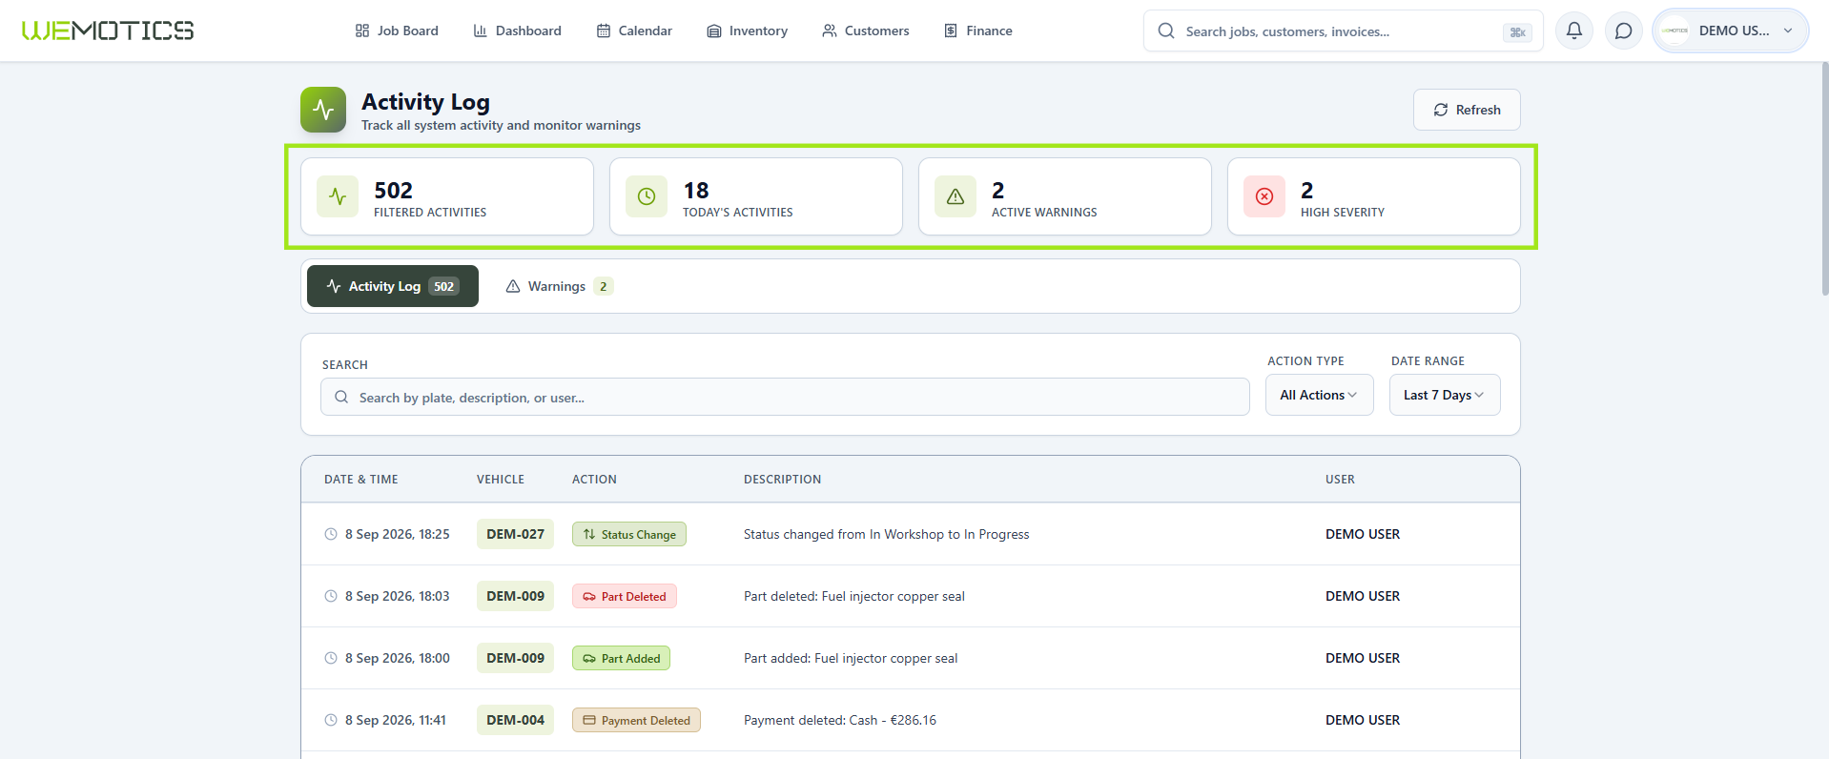
Task: Click the 2 Active Warnings card
Action: [1065, 196]
